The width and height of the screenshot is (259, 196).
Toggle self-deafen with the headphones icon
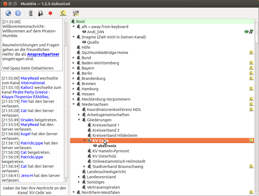40,13
